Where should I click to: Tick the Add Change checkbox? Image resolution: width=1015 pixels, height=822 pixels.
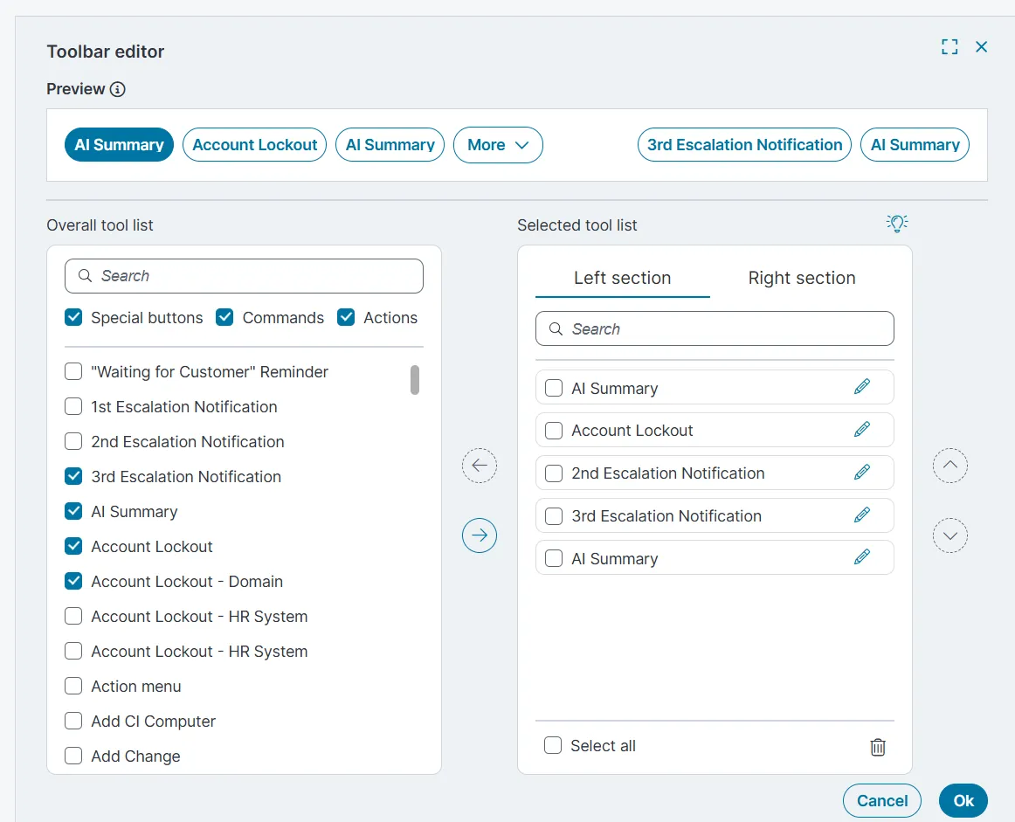[x=73, y=756]
